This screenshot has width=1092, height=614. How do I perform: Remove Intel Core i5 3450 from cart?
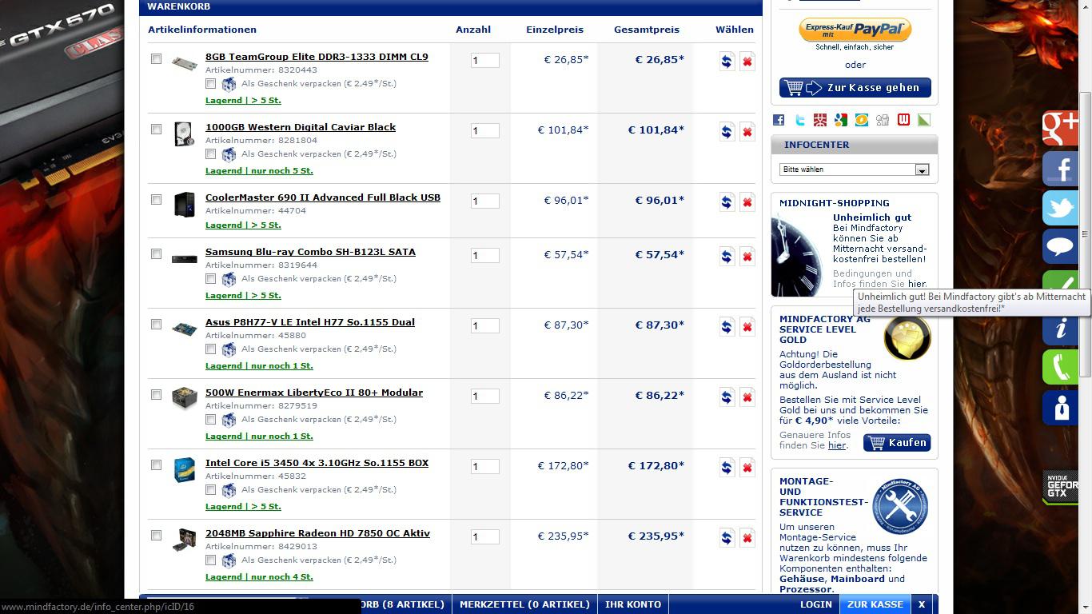click(747, 468)
